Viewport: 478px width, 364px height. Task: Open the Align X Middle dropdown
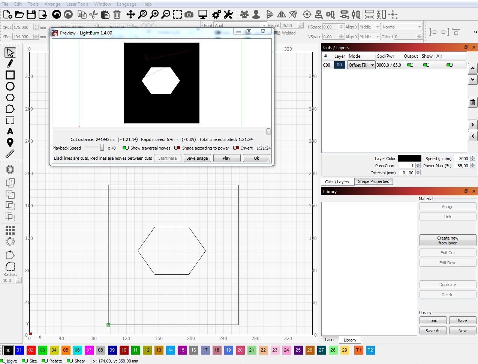[x=369, y=27]
